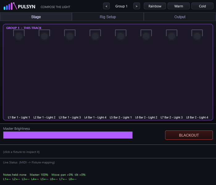Click the 'L8=--' status entry
This screenshot has height=185, width=216.
pos(73,179)
